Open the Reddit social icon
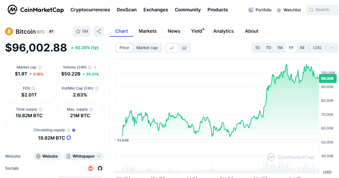Screen dimensions: 339x178 [91, 168]
